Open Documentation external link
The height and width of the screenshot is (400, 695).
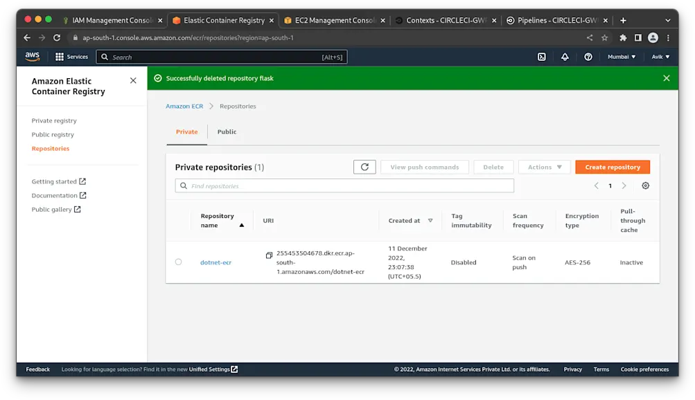click(59, 196)
